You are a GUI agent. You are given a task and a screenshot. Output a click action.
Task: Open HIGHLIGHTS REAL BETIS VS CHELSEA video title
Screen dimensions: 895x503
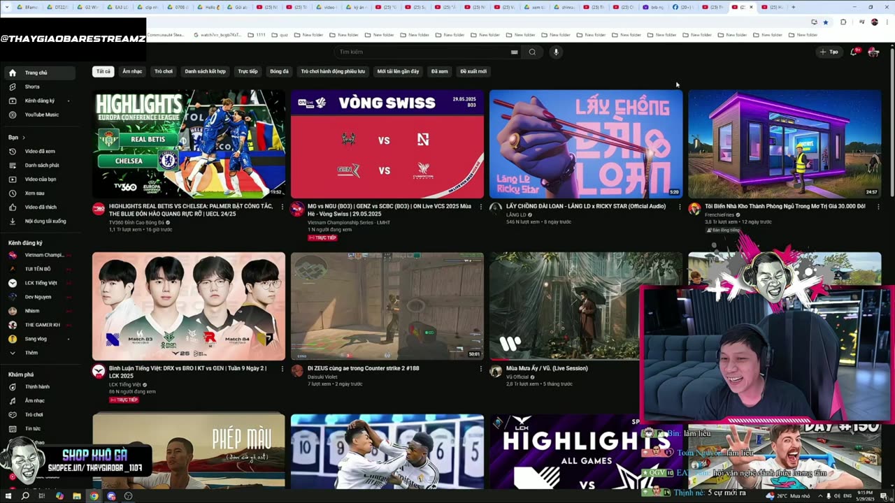(x=191, y=210)
